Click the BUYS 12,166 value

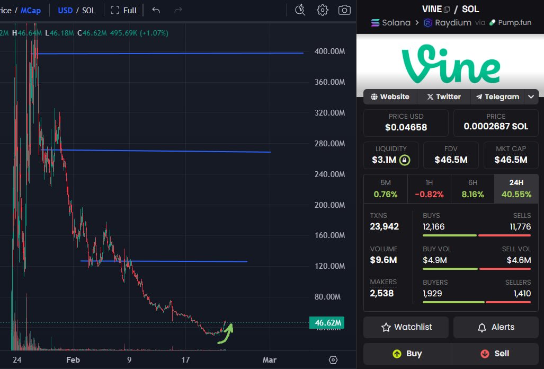click(x=434, y=227)
